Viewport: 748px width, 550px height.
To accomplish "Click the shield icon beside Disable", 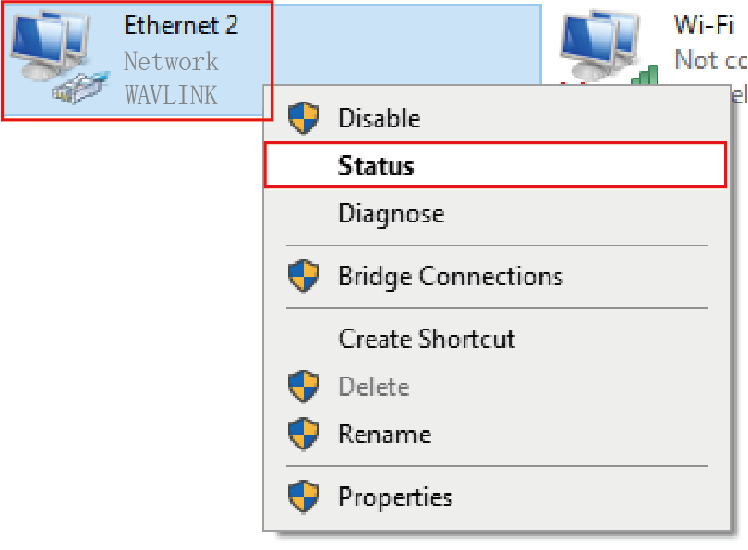I will point(304,118).
